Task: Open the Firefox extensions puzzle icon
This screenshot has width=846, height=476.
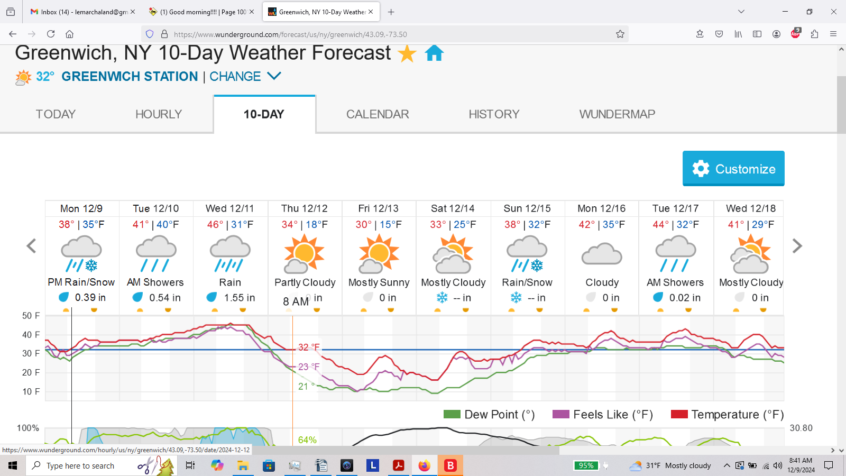Action: point(814,34)
